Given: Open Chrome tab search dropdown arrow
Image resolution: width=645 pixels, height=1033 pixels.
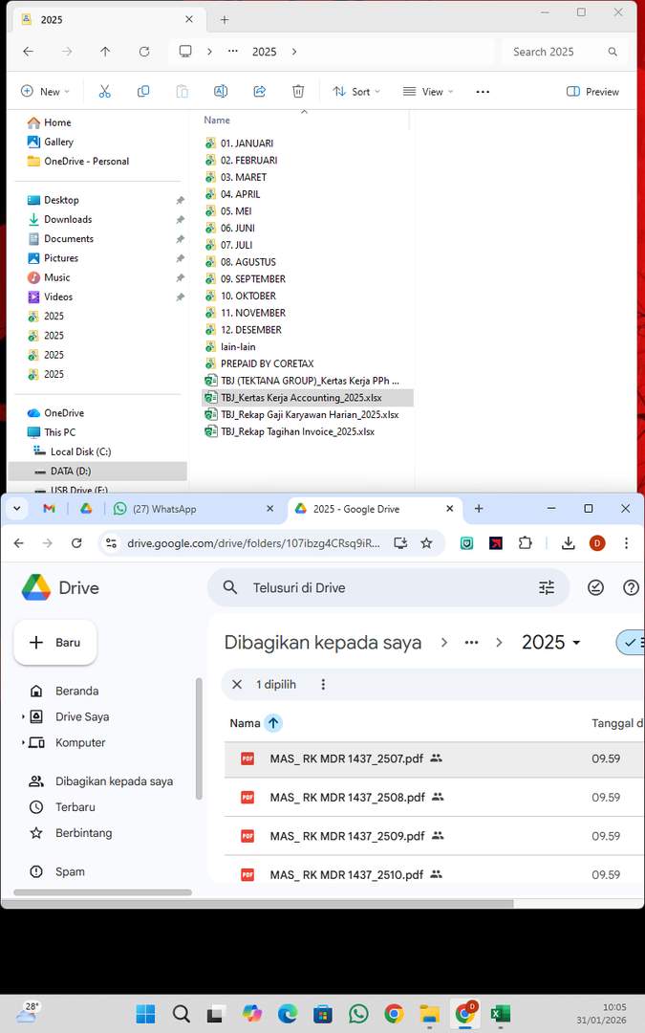Looking at the screenshot, I should click(16, 509).
